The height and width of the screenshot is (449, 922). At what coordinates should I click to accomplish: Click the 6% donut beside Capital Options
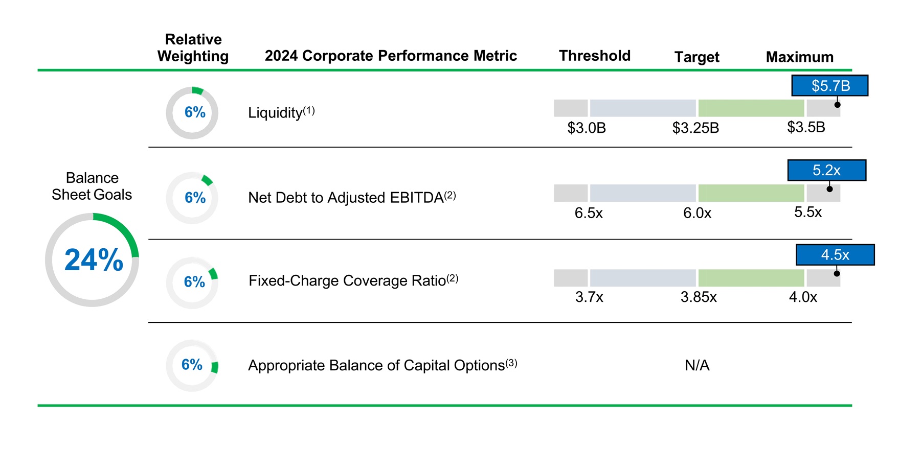click(x=192, y=366)
